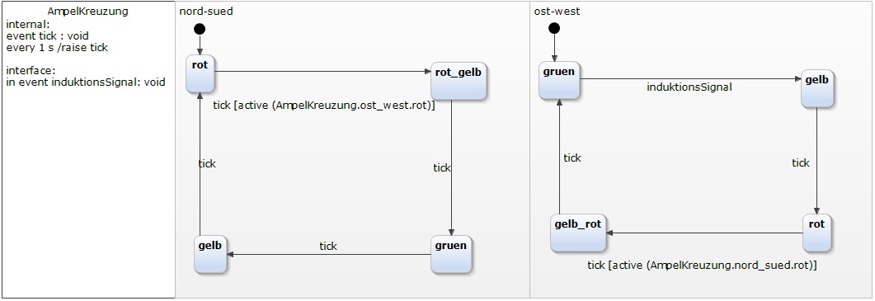Select the rot state in ost-west region

(817, 233)
